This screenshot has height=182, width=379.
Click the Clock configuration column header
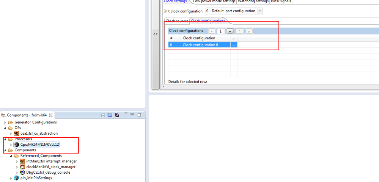pos(206,38)
